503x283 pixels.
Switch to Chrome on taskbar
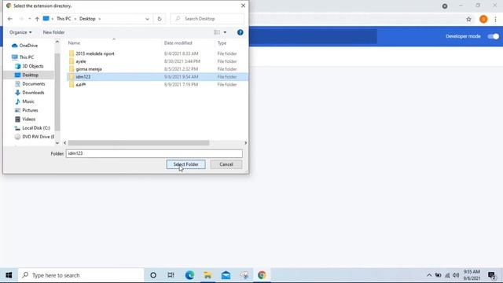262,275
